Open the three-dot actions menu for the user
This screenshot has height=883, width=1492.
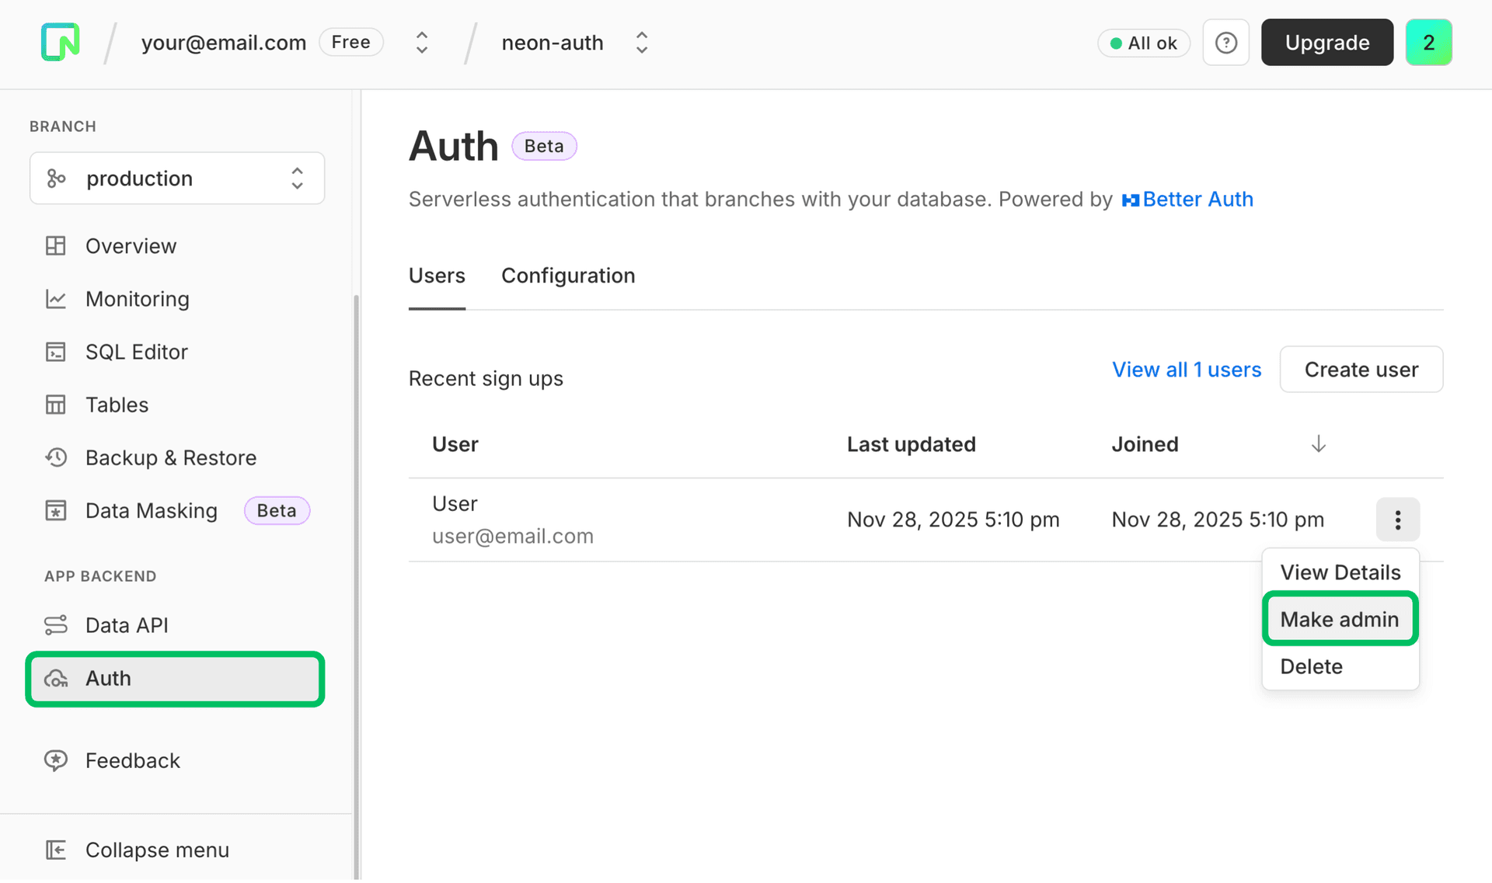coord(1397,520)
